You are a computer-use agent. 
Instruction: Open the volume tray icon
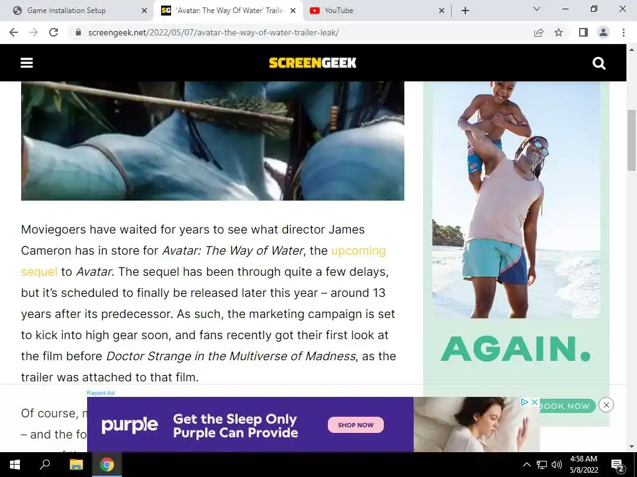tap(557, 465)
